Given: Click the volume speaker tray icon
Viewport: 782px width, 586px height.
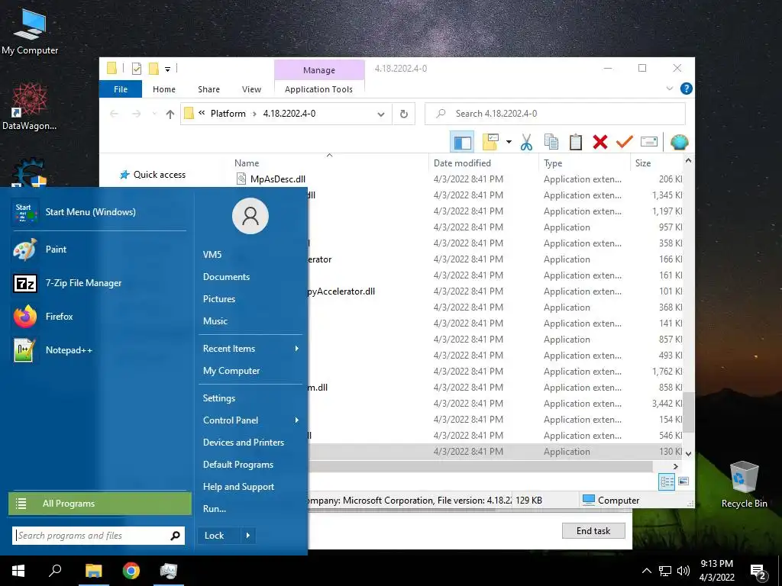Looking at the screenshot, I should pyautogui.click(x=683, y=571).
